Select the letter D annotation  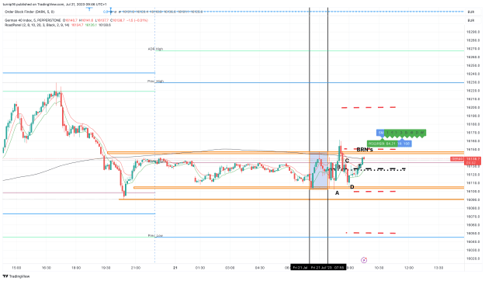pyautogui.click(x=352, y=187)
